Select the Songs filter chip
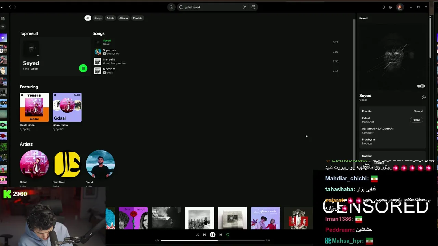 tap(98, 18)
